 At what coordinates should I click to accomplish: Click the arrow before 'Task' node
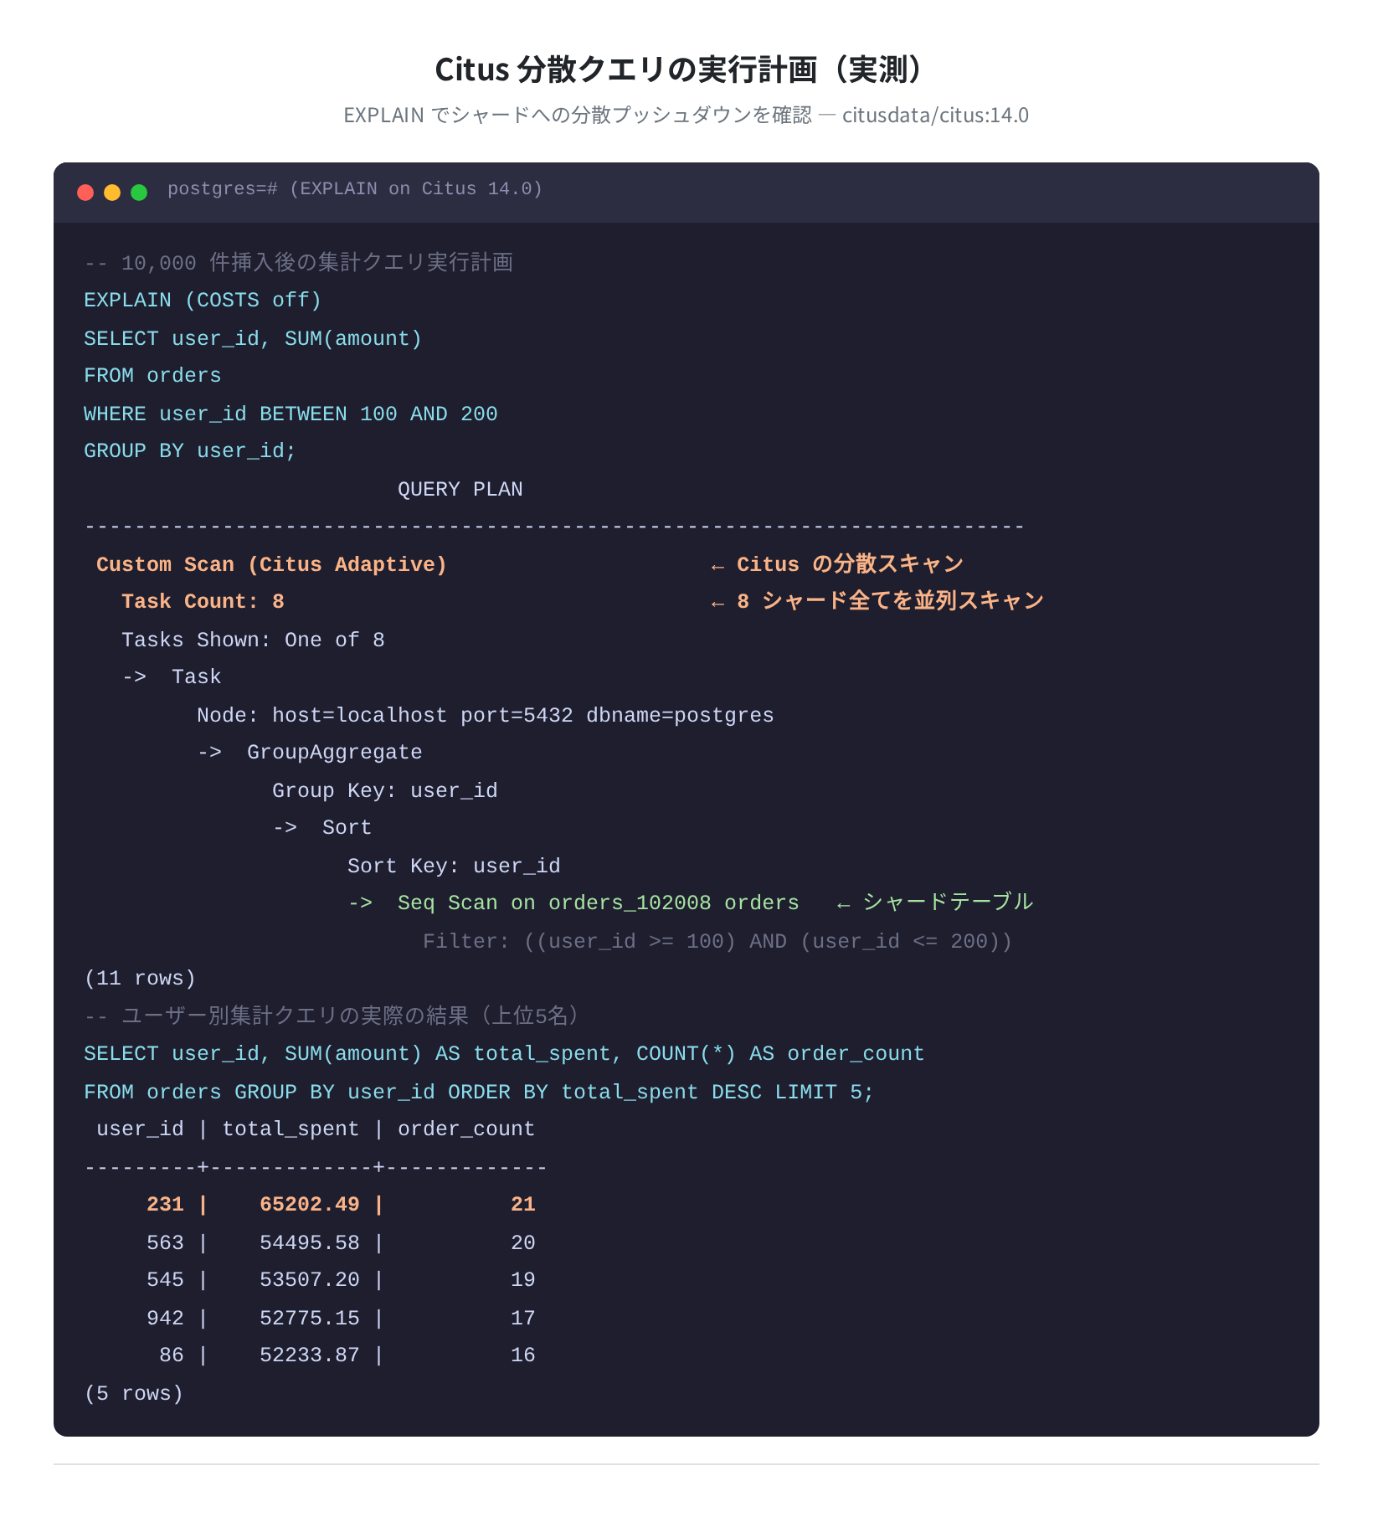point(134,677)
